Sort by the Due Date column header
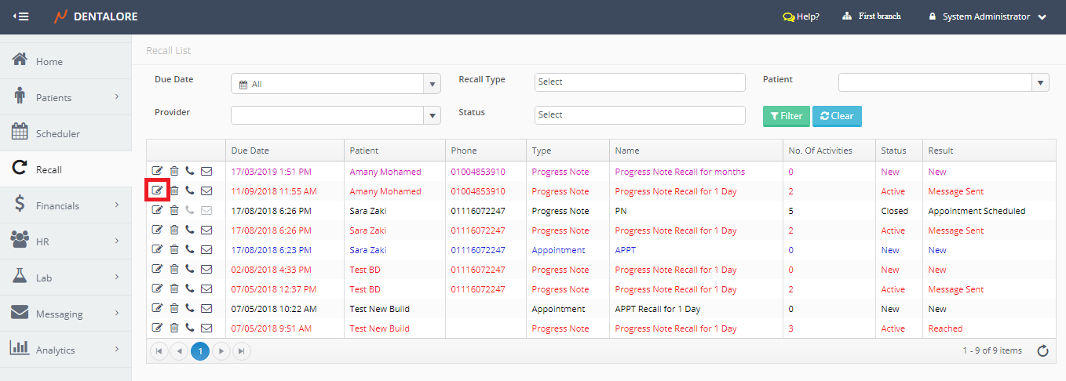Image resolution: width=1066 pixels, height=381 pixels. click(250, 151)
